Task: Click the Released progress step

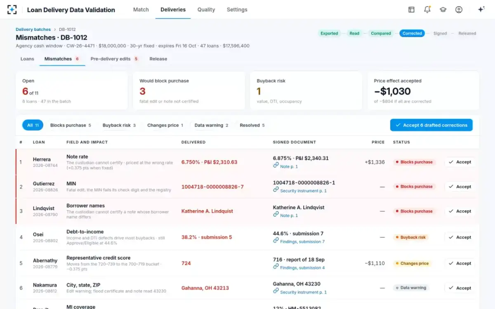Action: pos(467,33)
